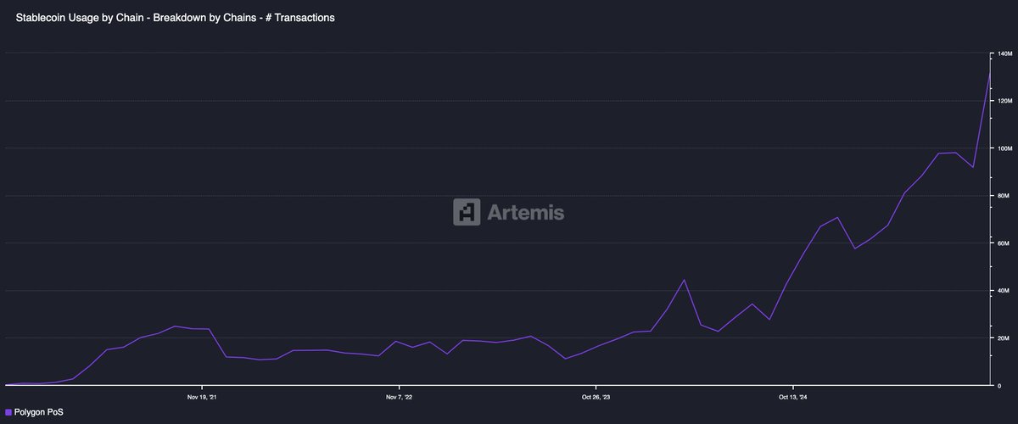Click the 120M y-axis label

[1005, 101]
